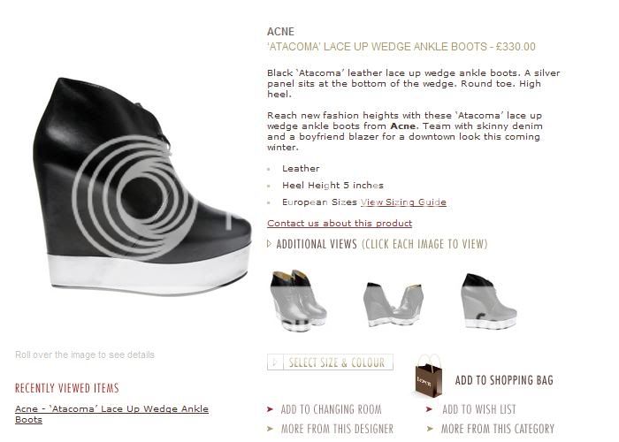Open the Select Size & Colour dropdown
This screenshot has height=442, width=619.
[x=330, y=362]
